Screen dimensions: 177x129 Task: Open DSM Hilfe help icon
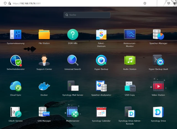tap(73, 35)
